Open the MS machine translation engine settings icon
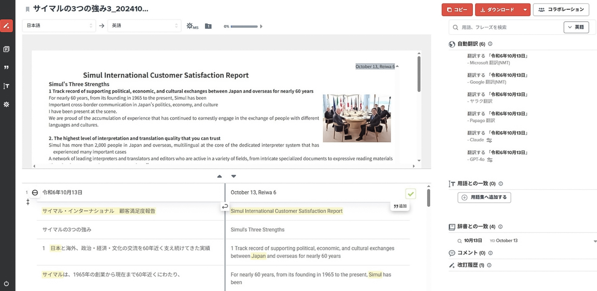The height and width of the screenshot is (291, 597). pos(192,26)
